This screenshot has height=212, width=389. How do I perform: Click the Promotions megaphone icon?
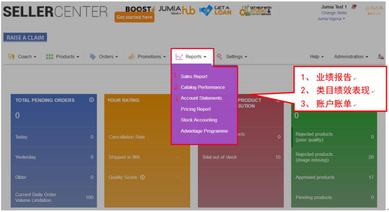(132, 57)
